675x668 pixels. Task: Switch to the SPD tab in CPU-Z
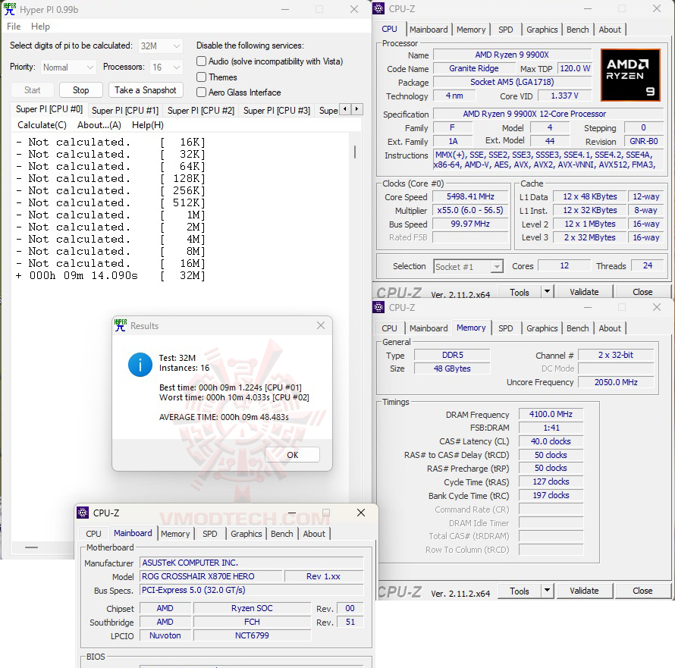pyautogui.click(x=506, y=29)
